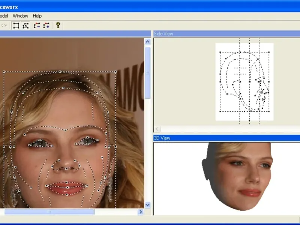Click front view vertical scrollbar down arrow
The width and height of the screenshot is (300, 225).
[x=147, y=205]
